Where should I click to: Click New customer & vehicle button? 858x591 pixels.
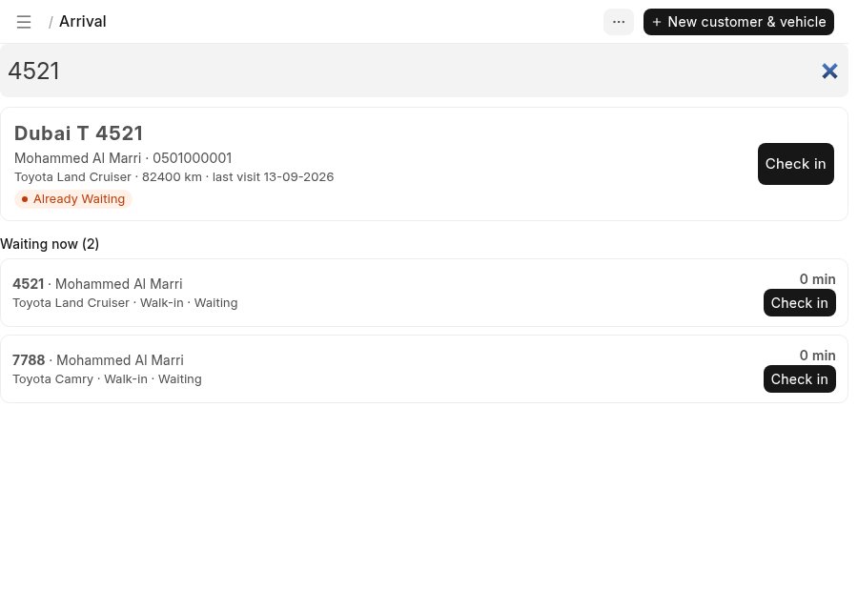click(x=739, y=22)
